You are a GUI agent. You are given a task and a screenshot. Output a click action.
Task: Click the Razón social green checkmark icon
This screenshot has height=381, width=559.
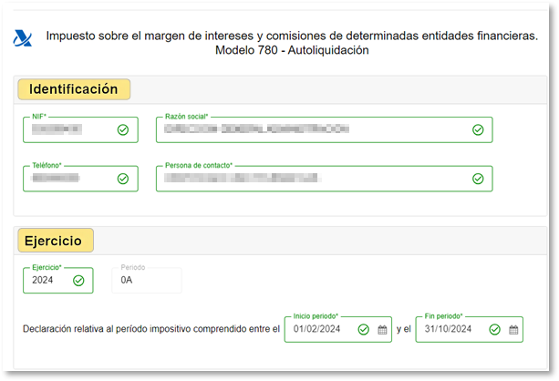coord(477,130)
